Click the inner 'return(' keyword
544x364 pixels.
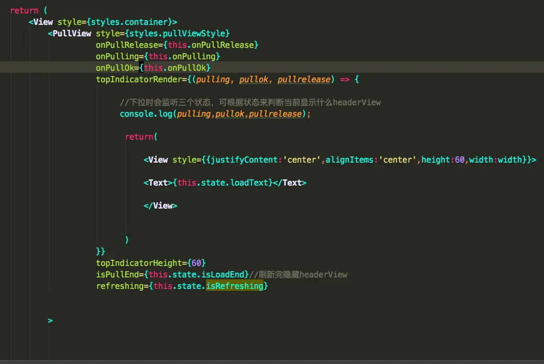pyautogui.click(x=141, y=137)
